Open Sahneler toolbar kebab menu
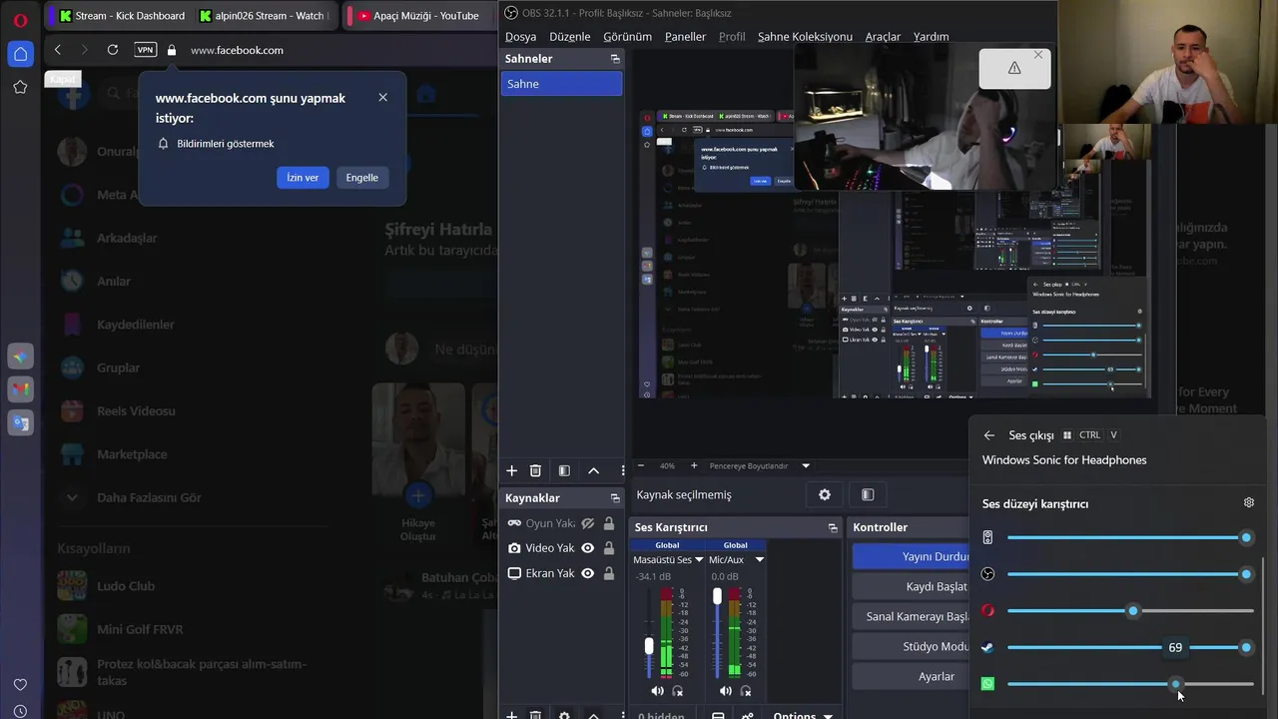This screenshot has height=719, width=1278. (x=623, y=470)
